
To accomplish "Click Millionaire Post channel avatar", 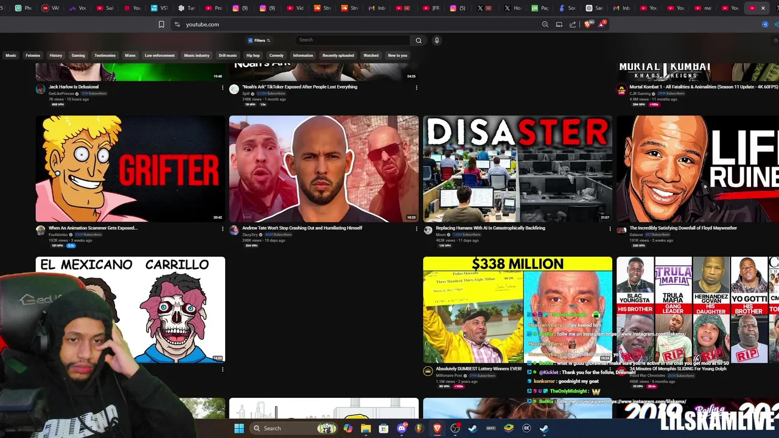I will click(428, 371).
